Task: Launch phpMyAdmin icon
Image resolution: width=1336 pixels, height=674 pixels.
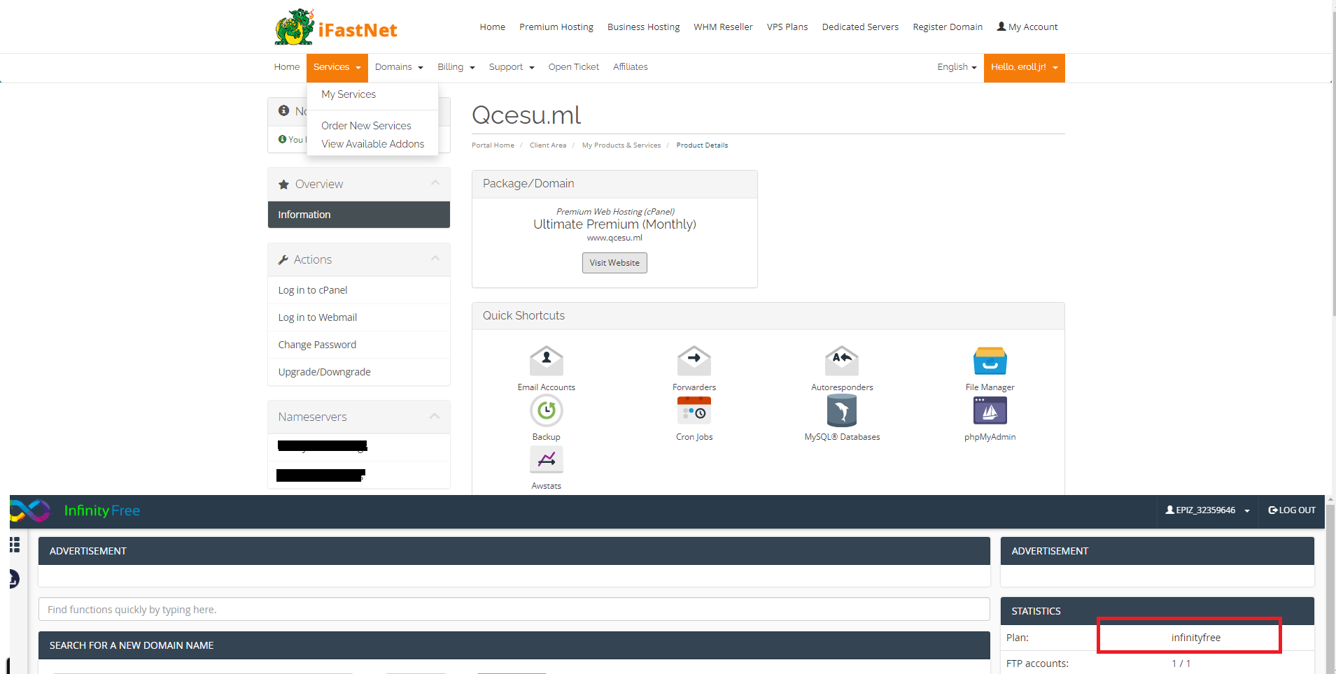Action: (x=990, y=410)
